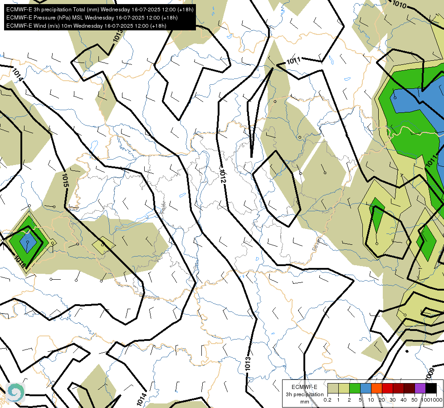Screen dimensions: 444x408
Task: Choose the bright red 20 mm legend swatch
Action: (387, 388)
